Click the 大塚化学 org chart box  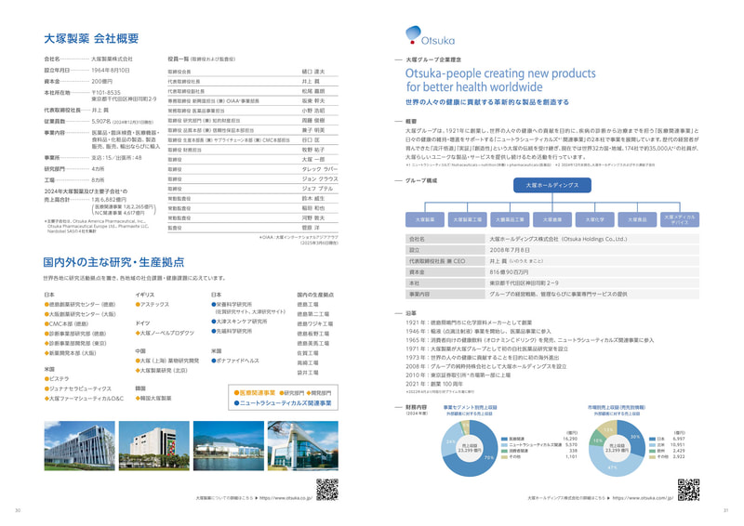coord(594,219)
